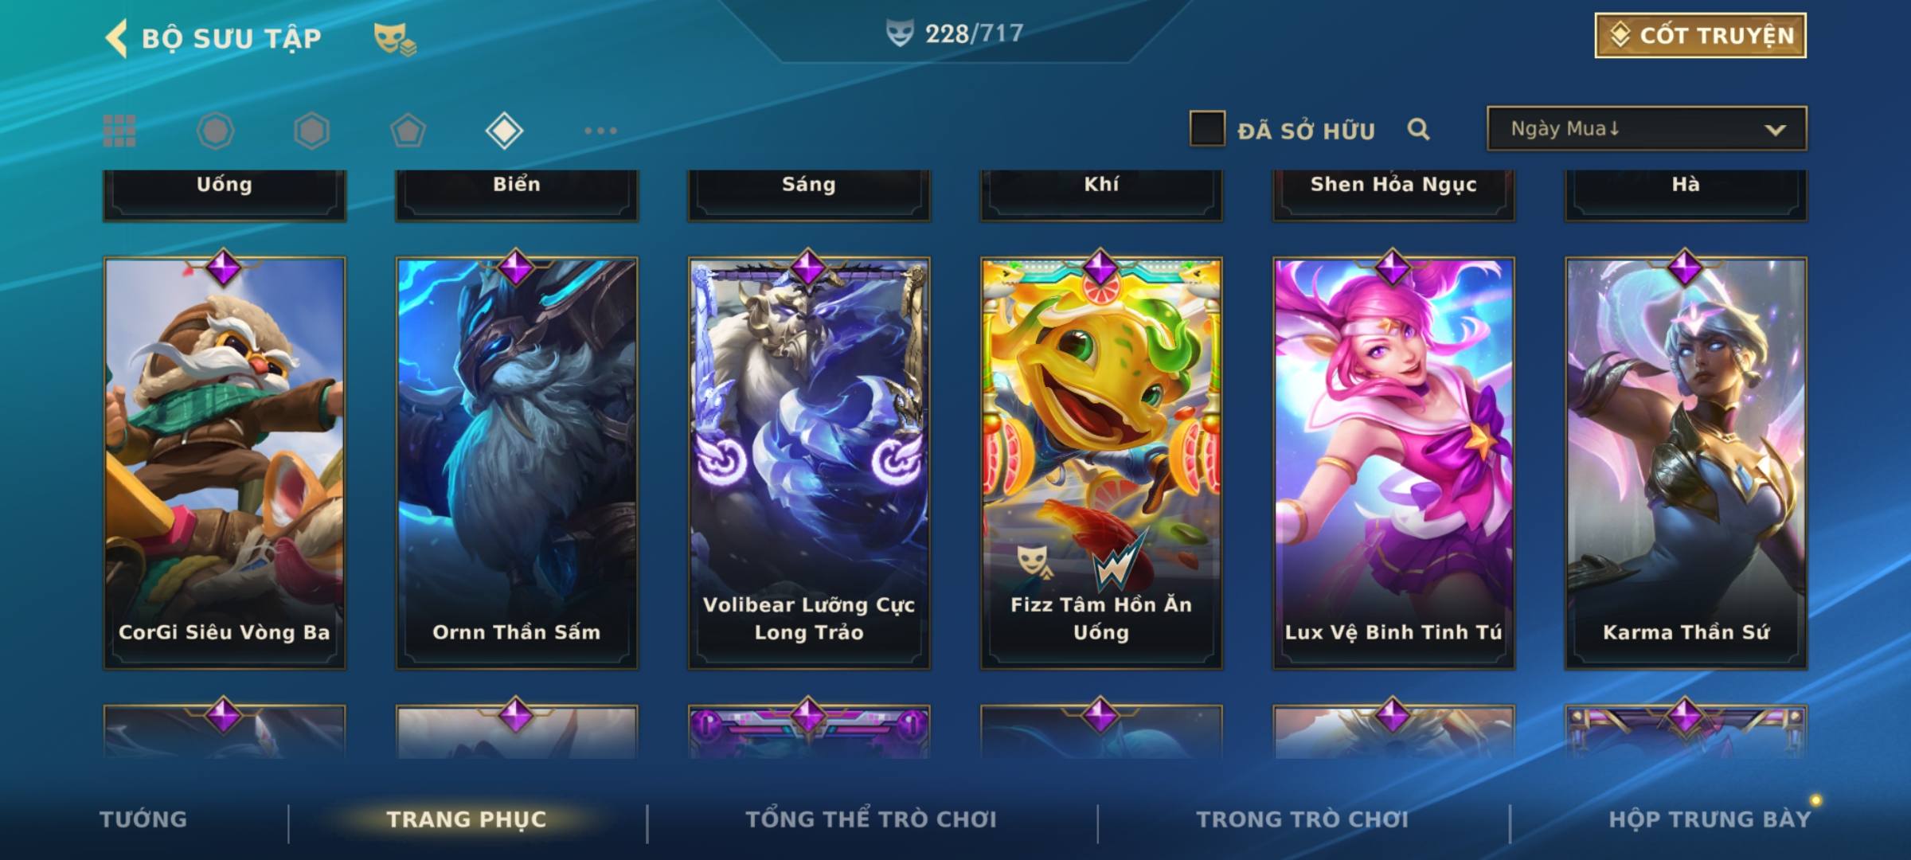Select the first circular rarity filter icon

tap(215, 131)
